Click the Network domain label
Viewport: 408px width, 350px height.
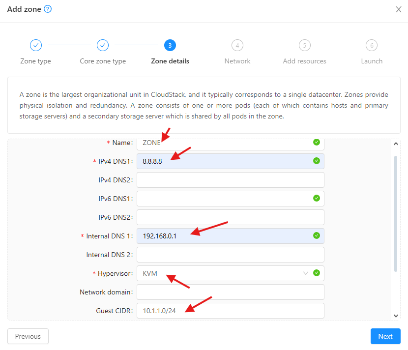click(x=106, y=292)
